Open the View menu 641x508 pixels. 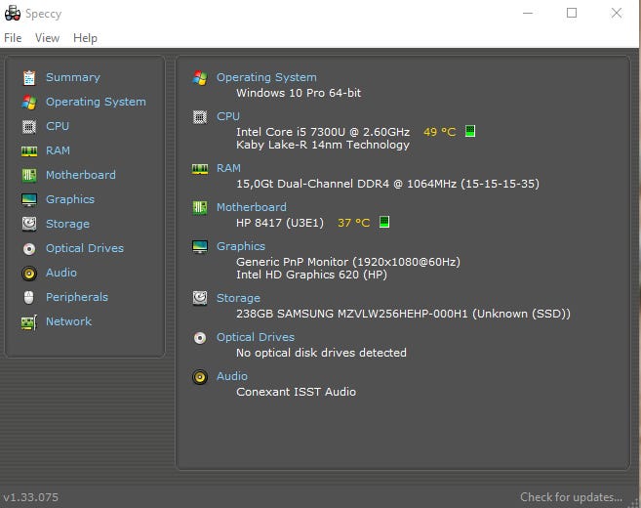pyautogui.click(x=47, y=38)
